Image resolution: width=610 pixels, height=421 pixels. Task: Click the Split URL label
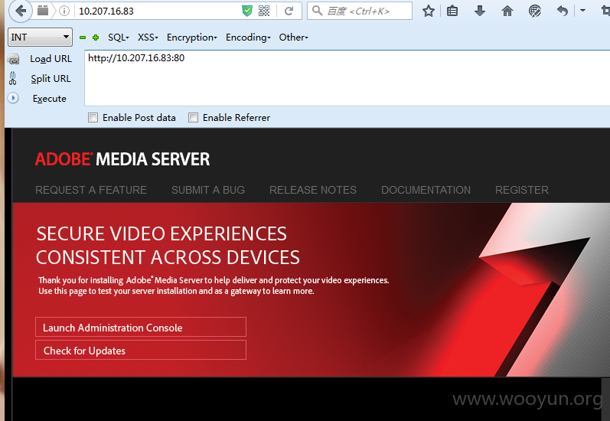pos(51,79)
